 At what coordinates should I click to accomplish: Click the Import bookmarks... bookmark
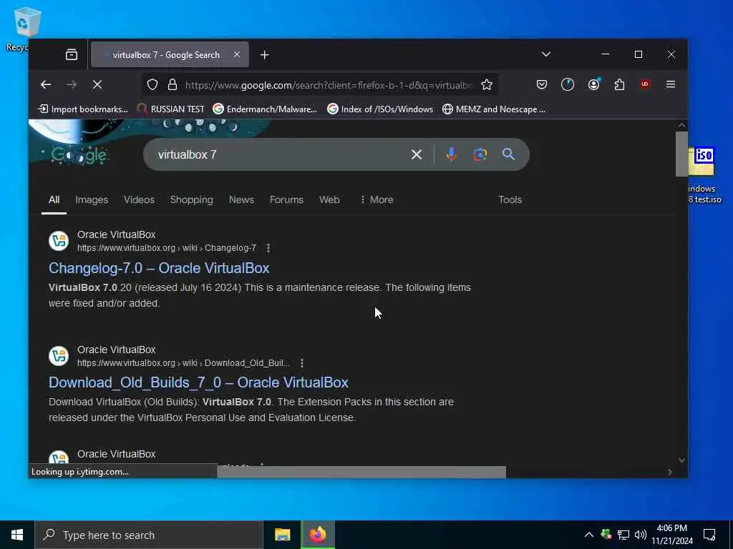coord(83,109)
